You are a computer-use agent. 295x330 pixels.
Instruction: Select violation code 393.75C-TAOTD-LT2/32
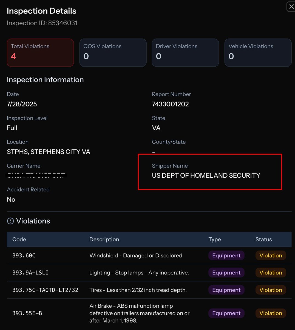click(45, 290)
